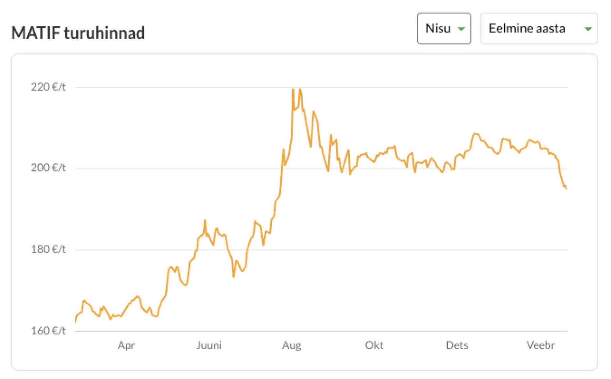
Task: Select the Okt month label
Action: click(374, 345)
